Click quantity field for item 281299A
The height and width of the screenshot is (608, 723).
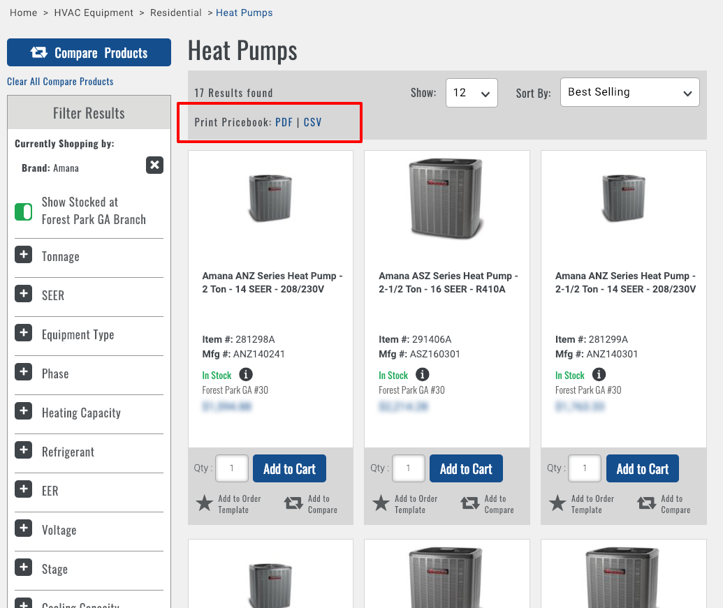[585, 468]
